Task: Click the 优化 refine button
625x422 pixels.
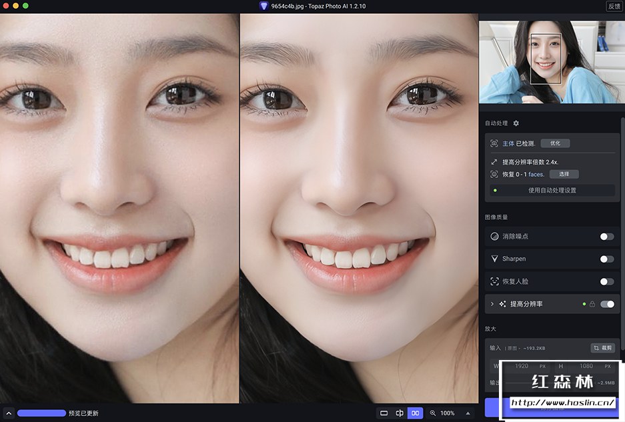Action: pyautogui.click(x=555, y=143)
